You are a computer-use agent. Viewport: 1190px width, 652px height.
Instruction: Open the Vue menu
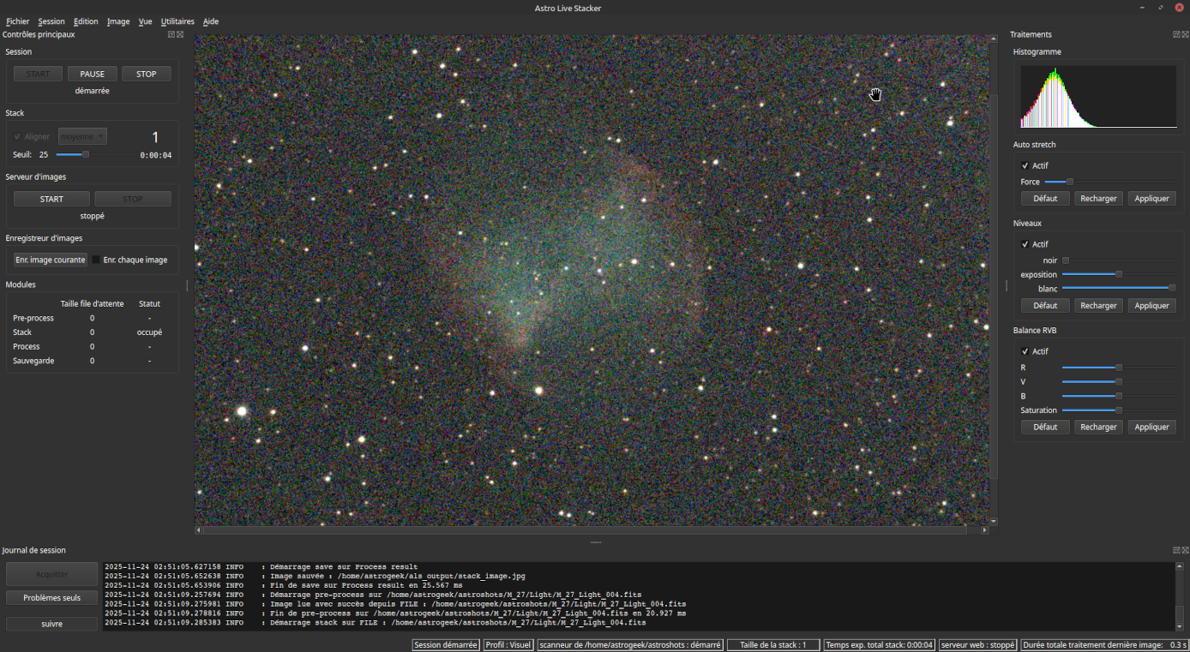pyautogui.click(x=145, y=21)
